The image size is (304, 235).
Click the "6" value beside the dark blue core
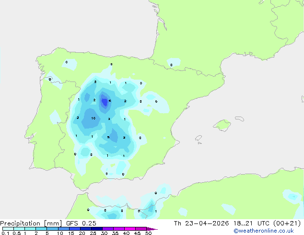click(110, 101)
